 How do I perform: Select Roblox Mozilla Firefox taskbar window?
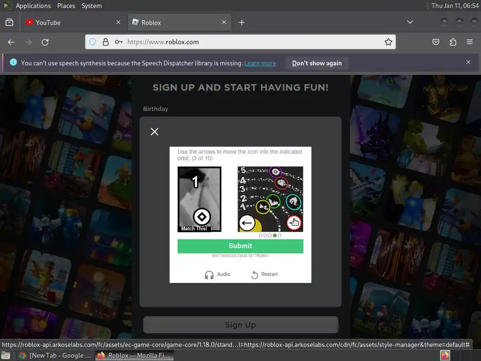pyautogui.click(x=134, y=355)
